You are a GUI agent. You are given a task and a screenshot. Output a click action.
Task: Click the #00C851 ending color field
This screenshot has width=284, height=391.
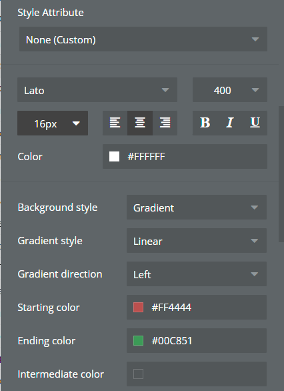coord(197,341)
